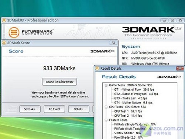Screen dimensions: 185x139
Task: Select Fill Rate (Multi-Texturing) row
Action: point(134,129)
